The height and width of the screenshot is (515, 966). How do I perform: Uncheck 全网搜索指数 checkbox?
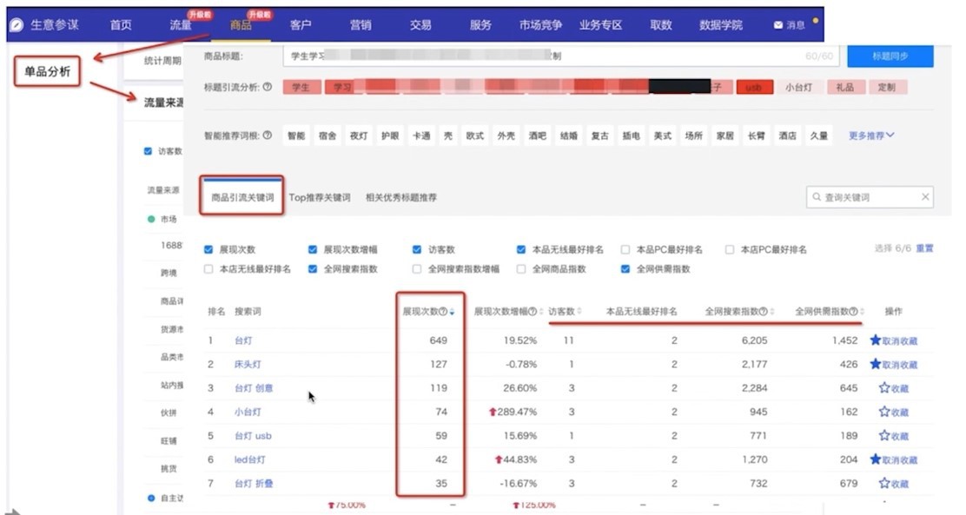pyautogui.click(x=313, y=269)
